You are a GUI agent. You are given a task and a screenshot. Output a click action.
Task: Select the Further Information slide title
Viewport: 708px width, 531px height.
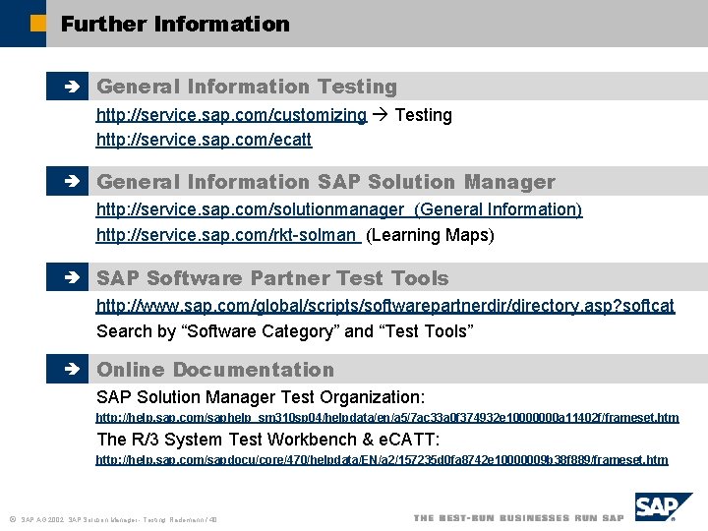[175, 24]
